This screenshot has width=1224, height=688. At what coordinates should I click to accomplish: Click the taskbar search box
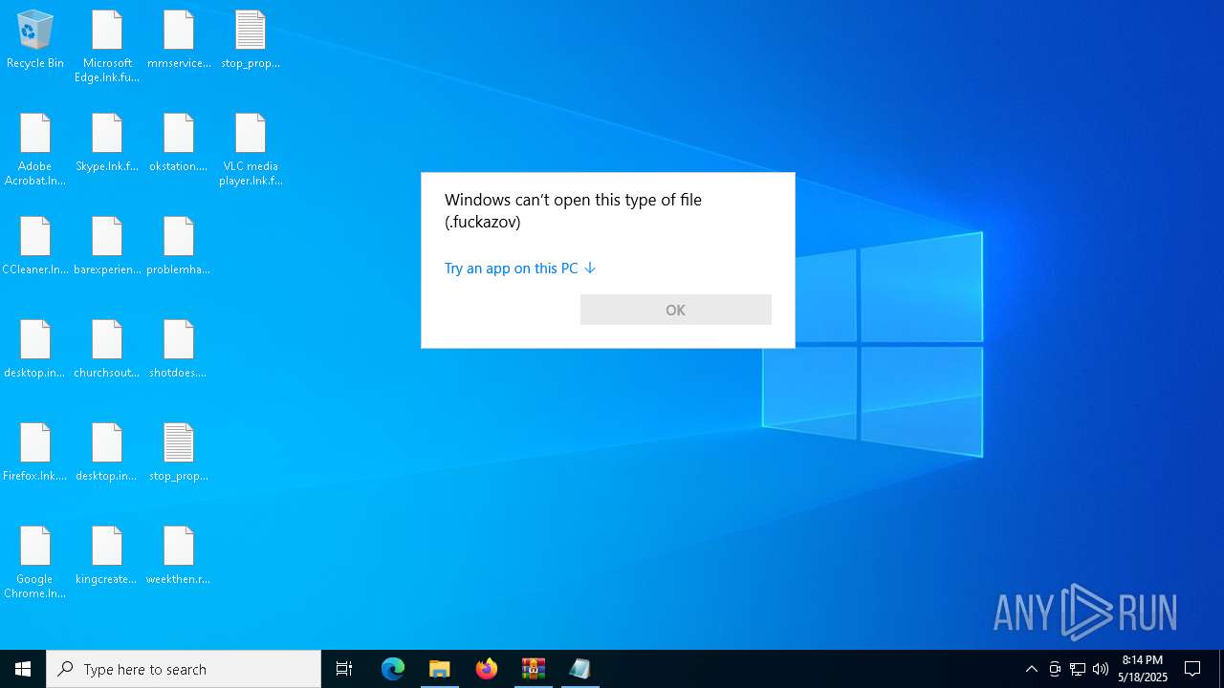pyautogui.click(x=184, y=669)
